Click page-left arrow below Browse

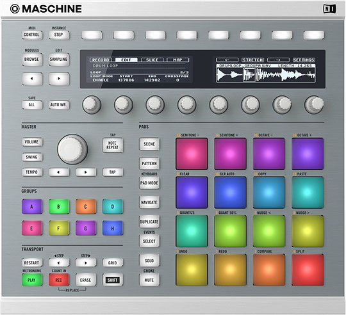pyautogui.click(x=32, y=79)
